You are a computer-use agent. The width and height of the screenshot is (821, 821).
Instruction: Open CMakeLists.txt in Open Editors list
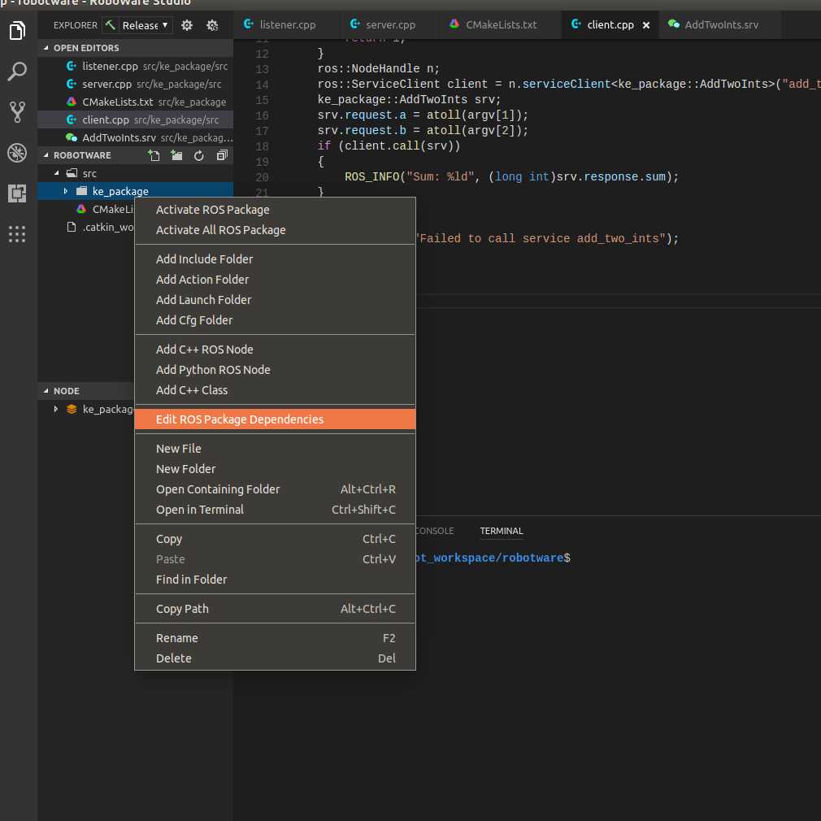coord(135,102)
